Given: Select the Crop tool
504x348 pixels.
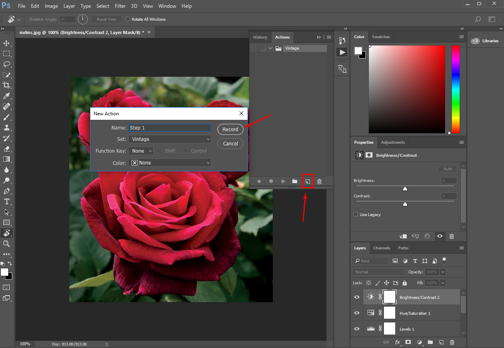Looking at the screenshot, I should [7, 85].
